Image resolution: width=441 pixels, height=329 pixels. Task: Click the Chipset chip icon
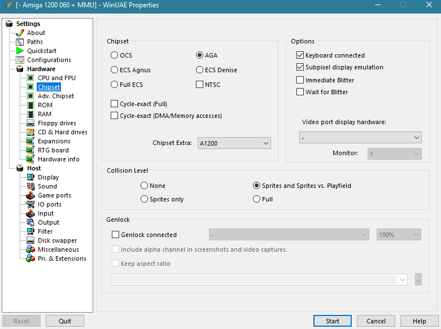[30, 87]
